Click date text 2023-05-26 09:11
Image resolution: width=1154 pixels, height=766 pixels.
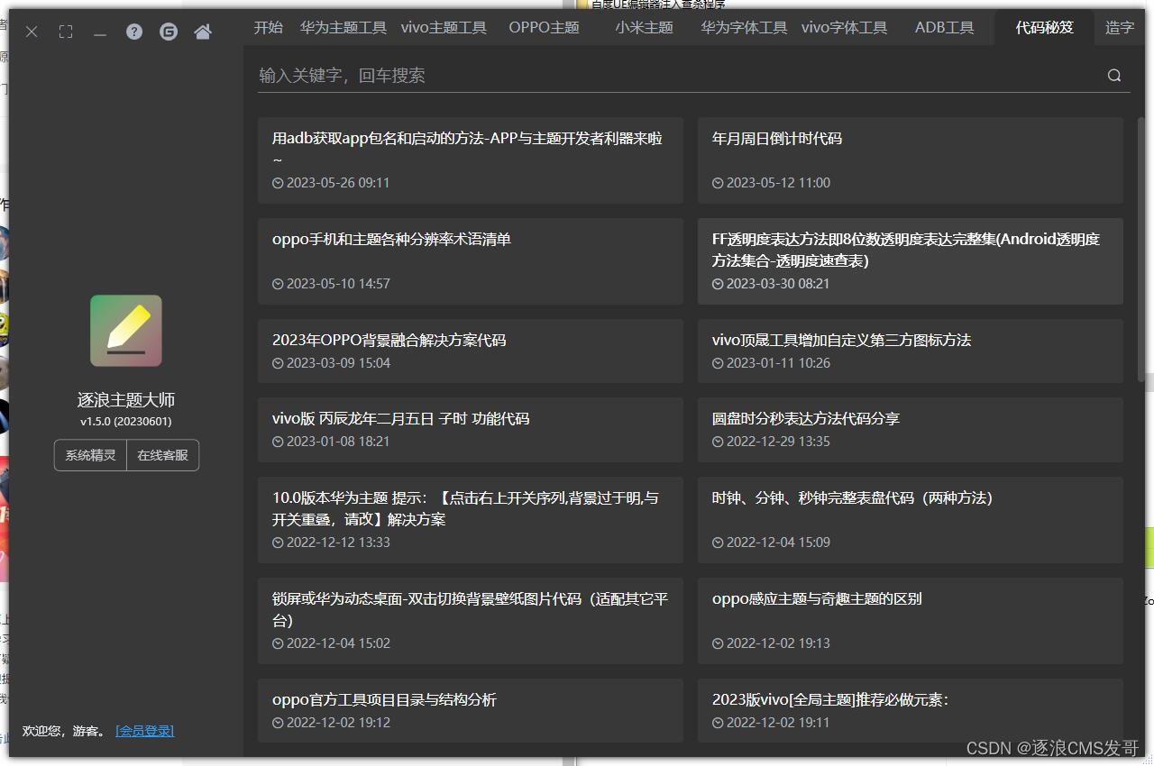(x=338, y=183)
